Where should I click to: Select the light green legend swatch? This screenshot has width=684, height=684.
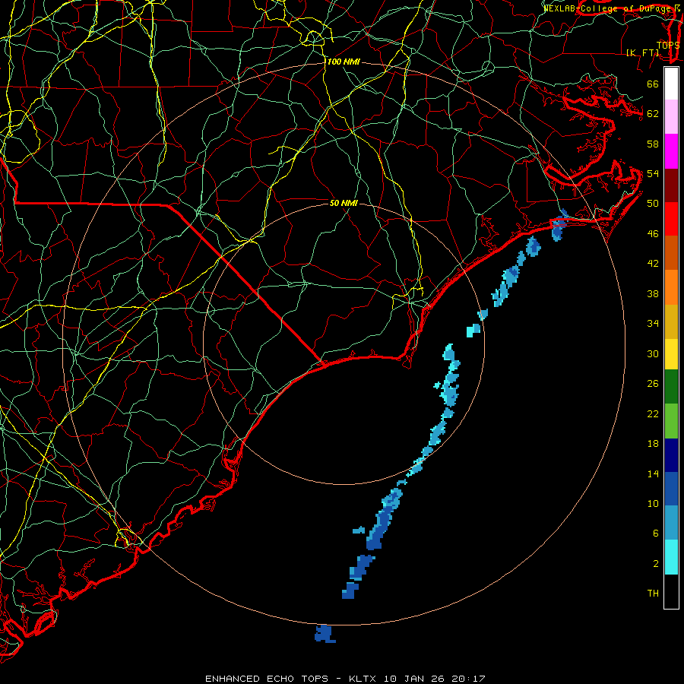tap(671, 421)
